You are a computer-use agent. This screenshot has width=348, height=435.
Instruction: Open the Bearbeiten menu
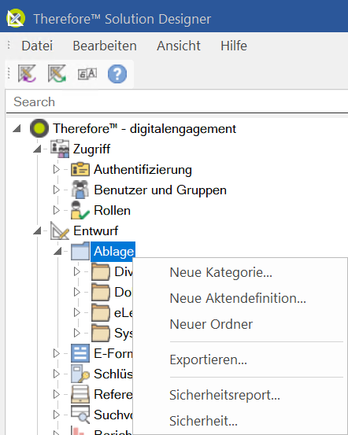pos(105,46)
